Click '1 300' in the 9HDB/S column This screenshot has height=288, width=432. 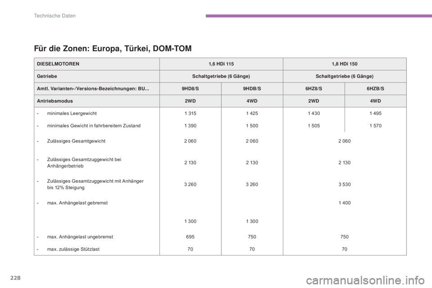click(252, 221)
